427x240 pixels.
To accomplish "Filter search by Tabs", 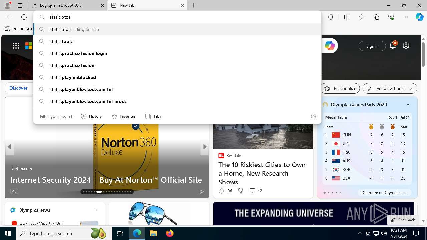I will (x=153, y=116).
